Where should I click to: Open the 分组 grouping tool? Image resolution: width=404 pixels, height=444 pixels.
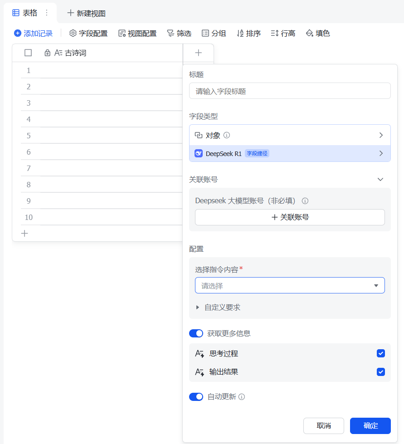click(214, 34)
